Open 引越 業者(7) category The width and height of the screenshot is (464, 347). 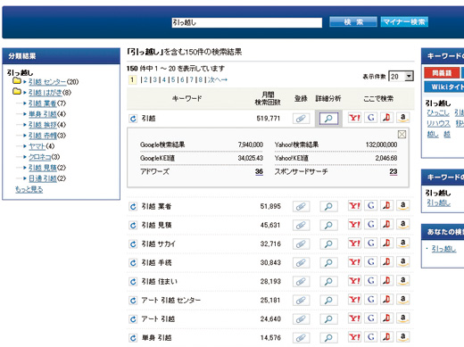pyautogui.click(x=43, y=103)
